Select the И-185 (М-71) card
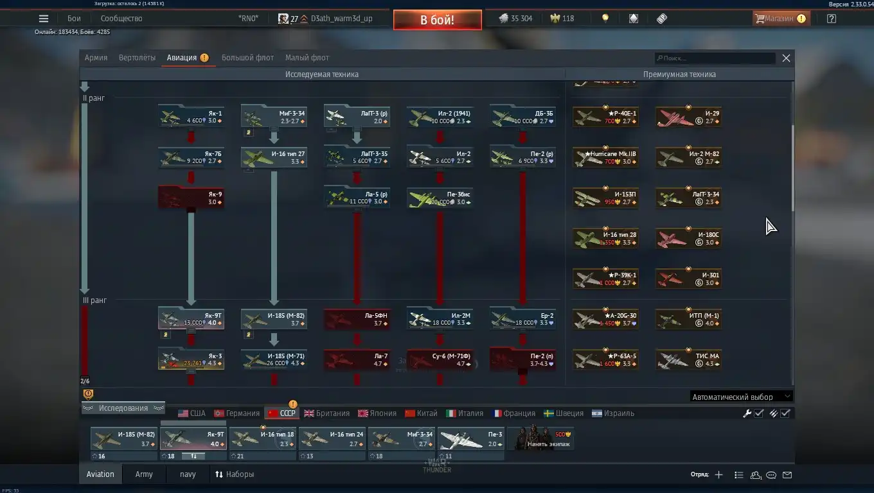874x493 pixels. (274, 359)
